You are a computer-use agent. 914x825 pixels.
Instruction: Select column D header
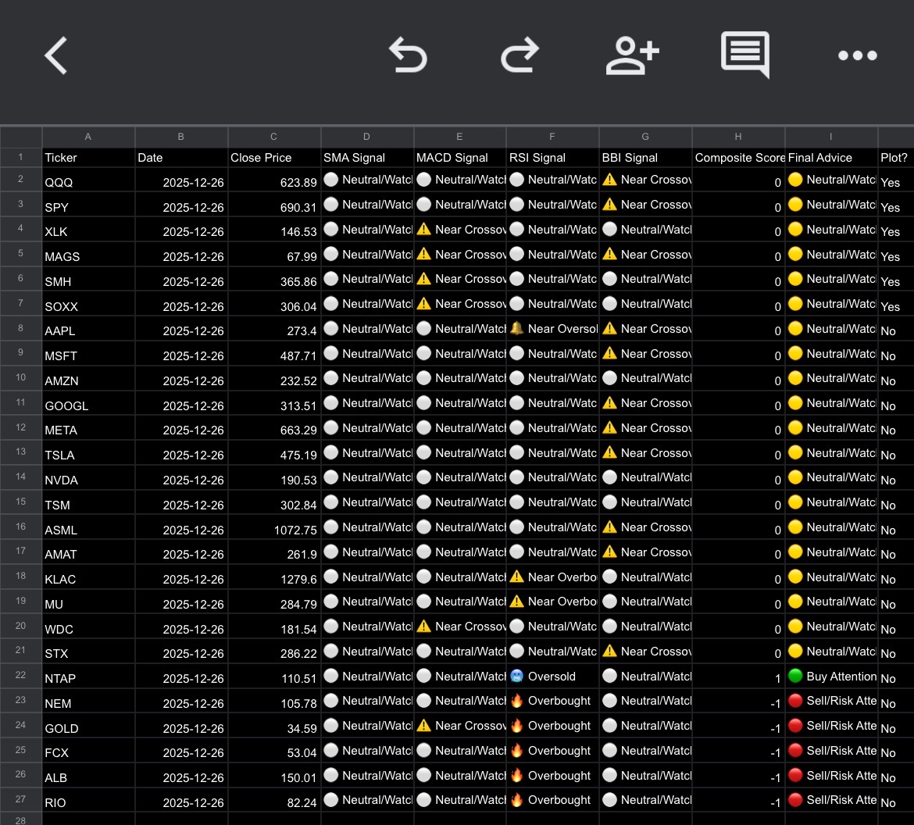pyautogui.click(x=366, y=137)
